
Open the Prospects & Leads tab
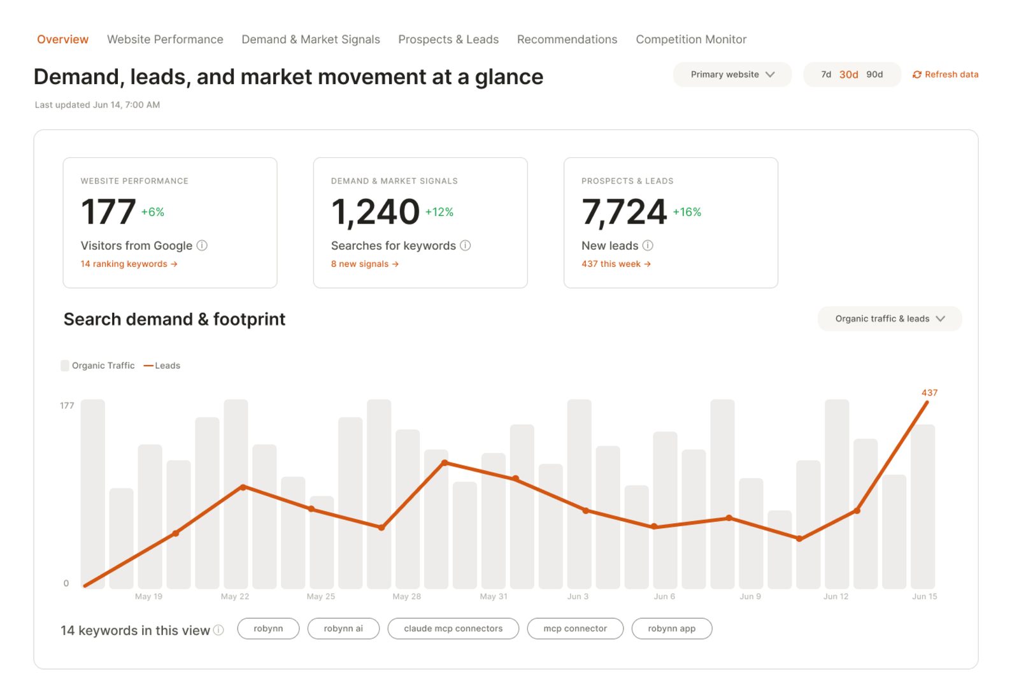tap(448, 39)
